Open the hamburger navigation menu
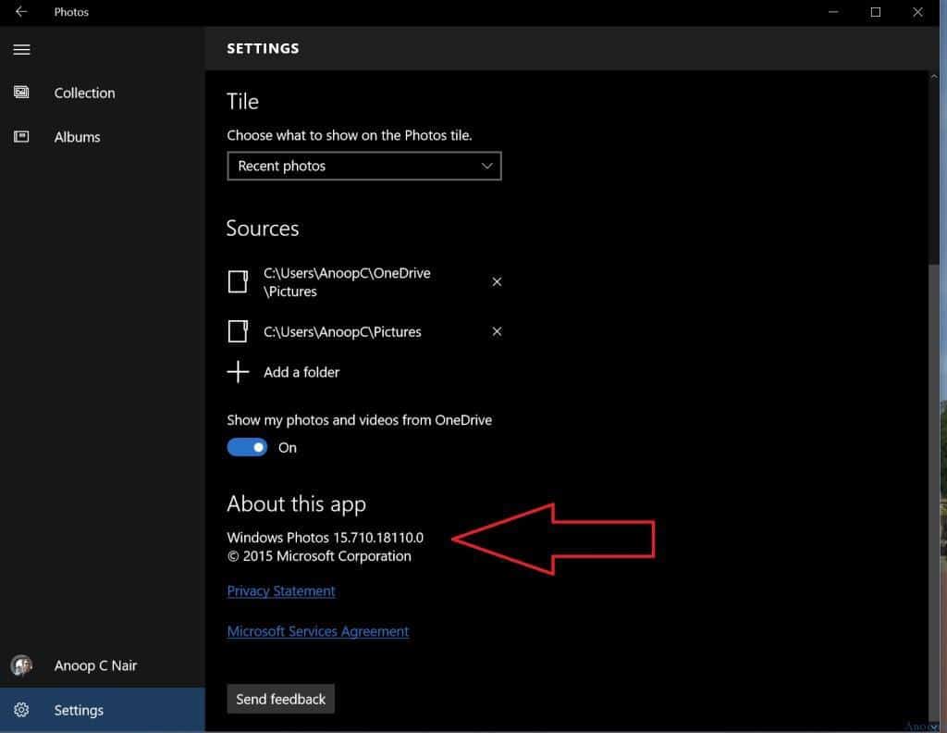The width and height of the screenshot is (947, 733). (21, 49)
